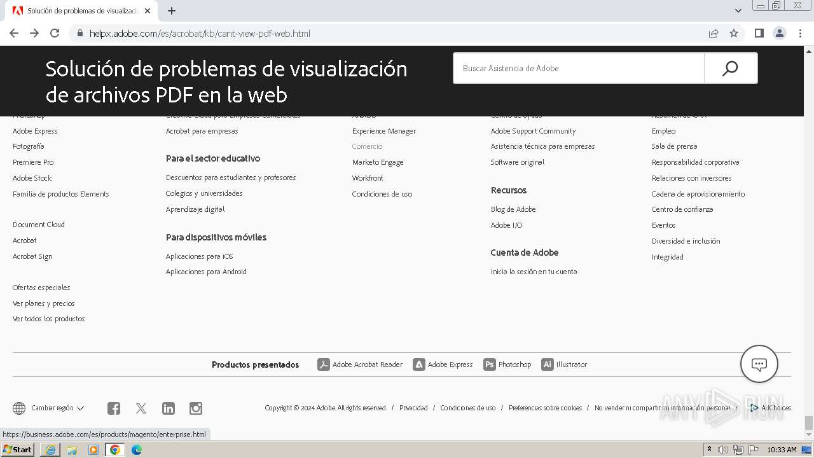
Task: Open the Chrome profile avatar
Action: [780, 33]
